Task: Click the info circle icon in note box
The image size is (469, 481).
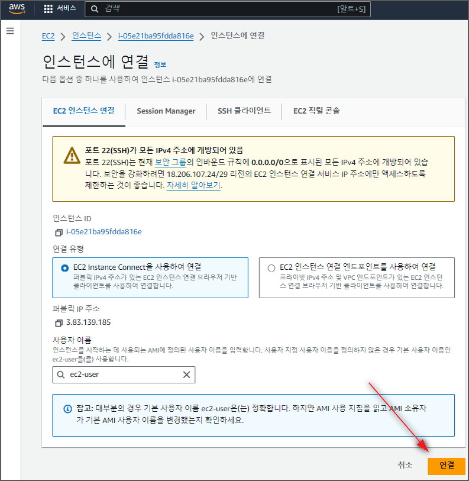Action: [67, 409]
